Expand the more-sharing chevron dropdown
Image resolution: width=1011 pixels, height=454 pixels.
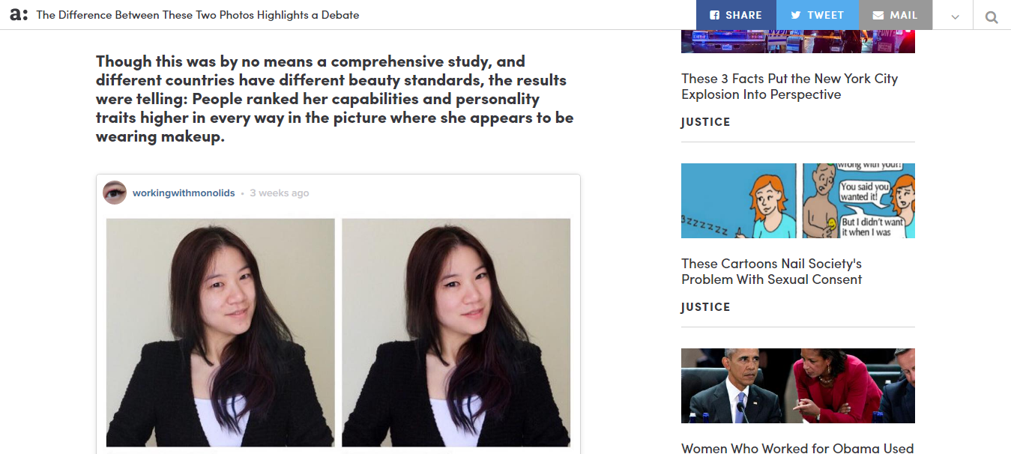click(955, 16)
